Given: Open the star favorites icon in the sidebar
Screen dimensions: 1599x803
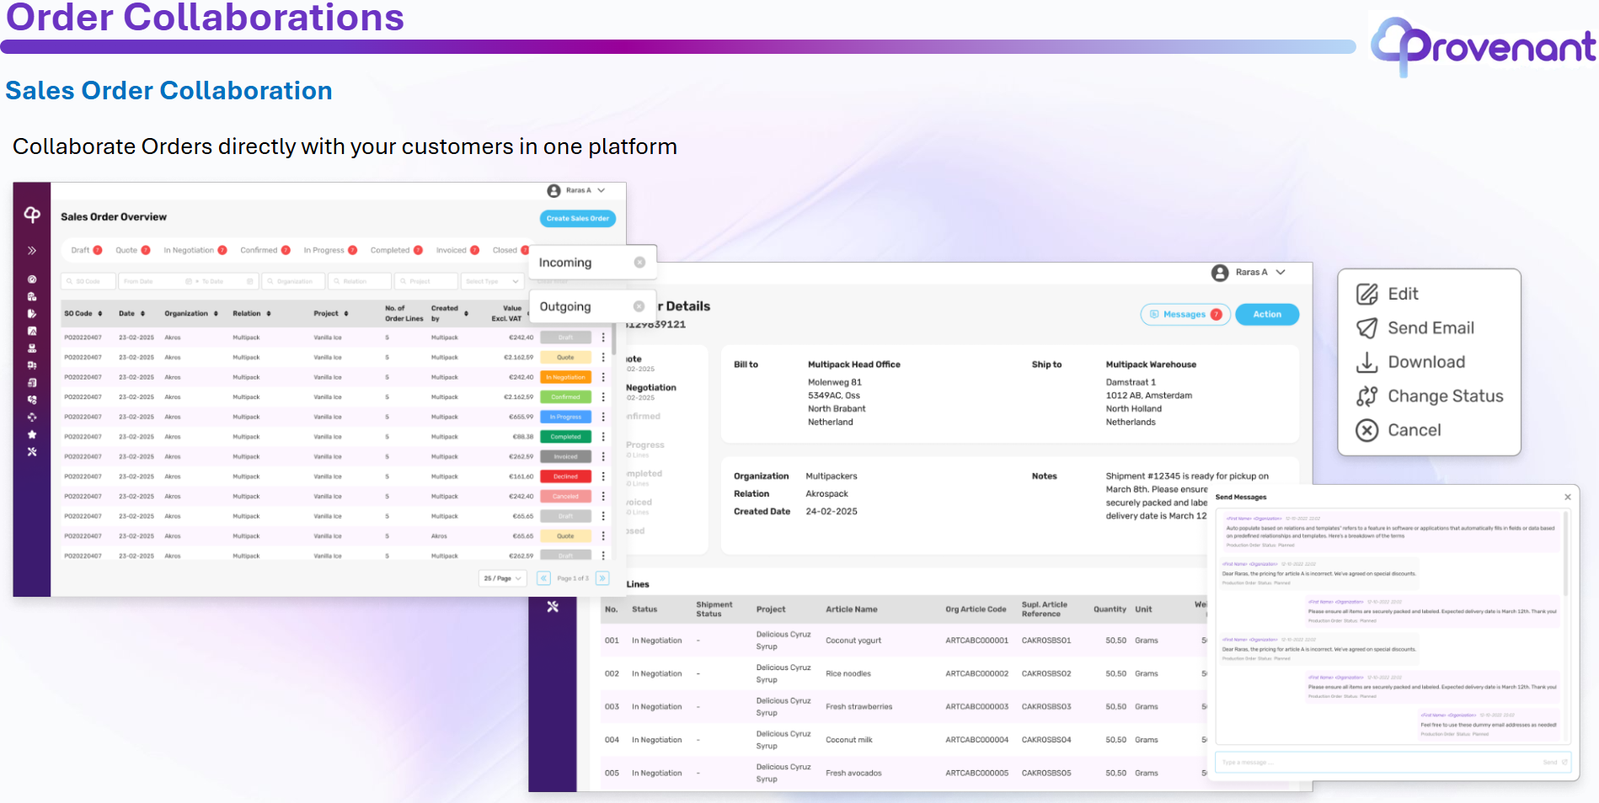Looking at the screenshot, I should coord(32,434).
